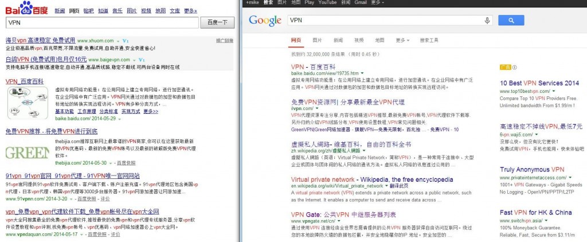Select the active 网页 tab under Google's search box
The width and height of the screenshot is (587, 242).
(x=296, y=41)
